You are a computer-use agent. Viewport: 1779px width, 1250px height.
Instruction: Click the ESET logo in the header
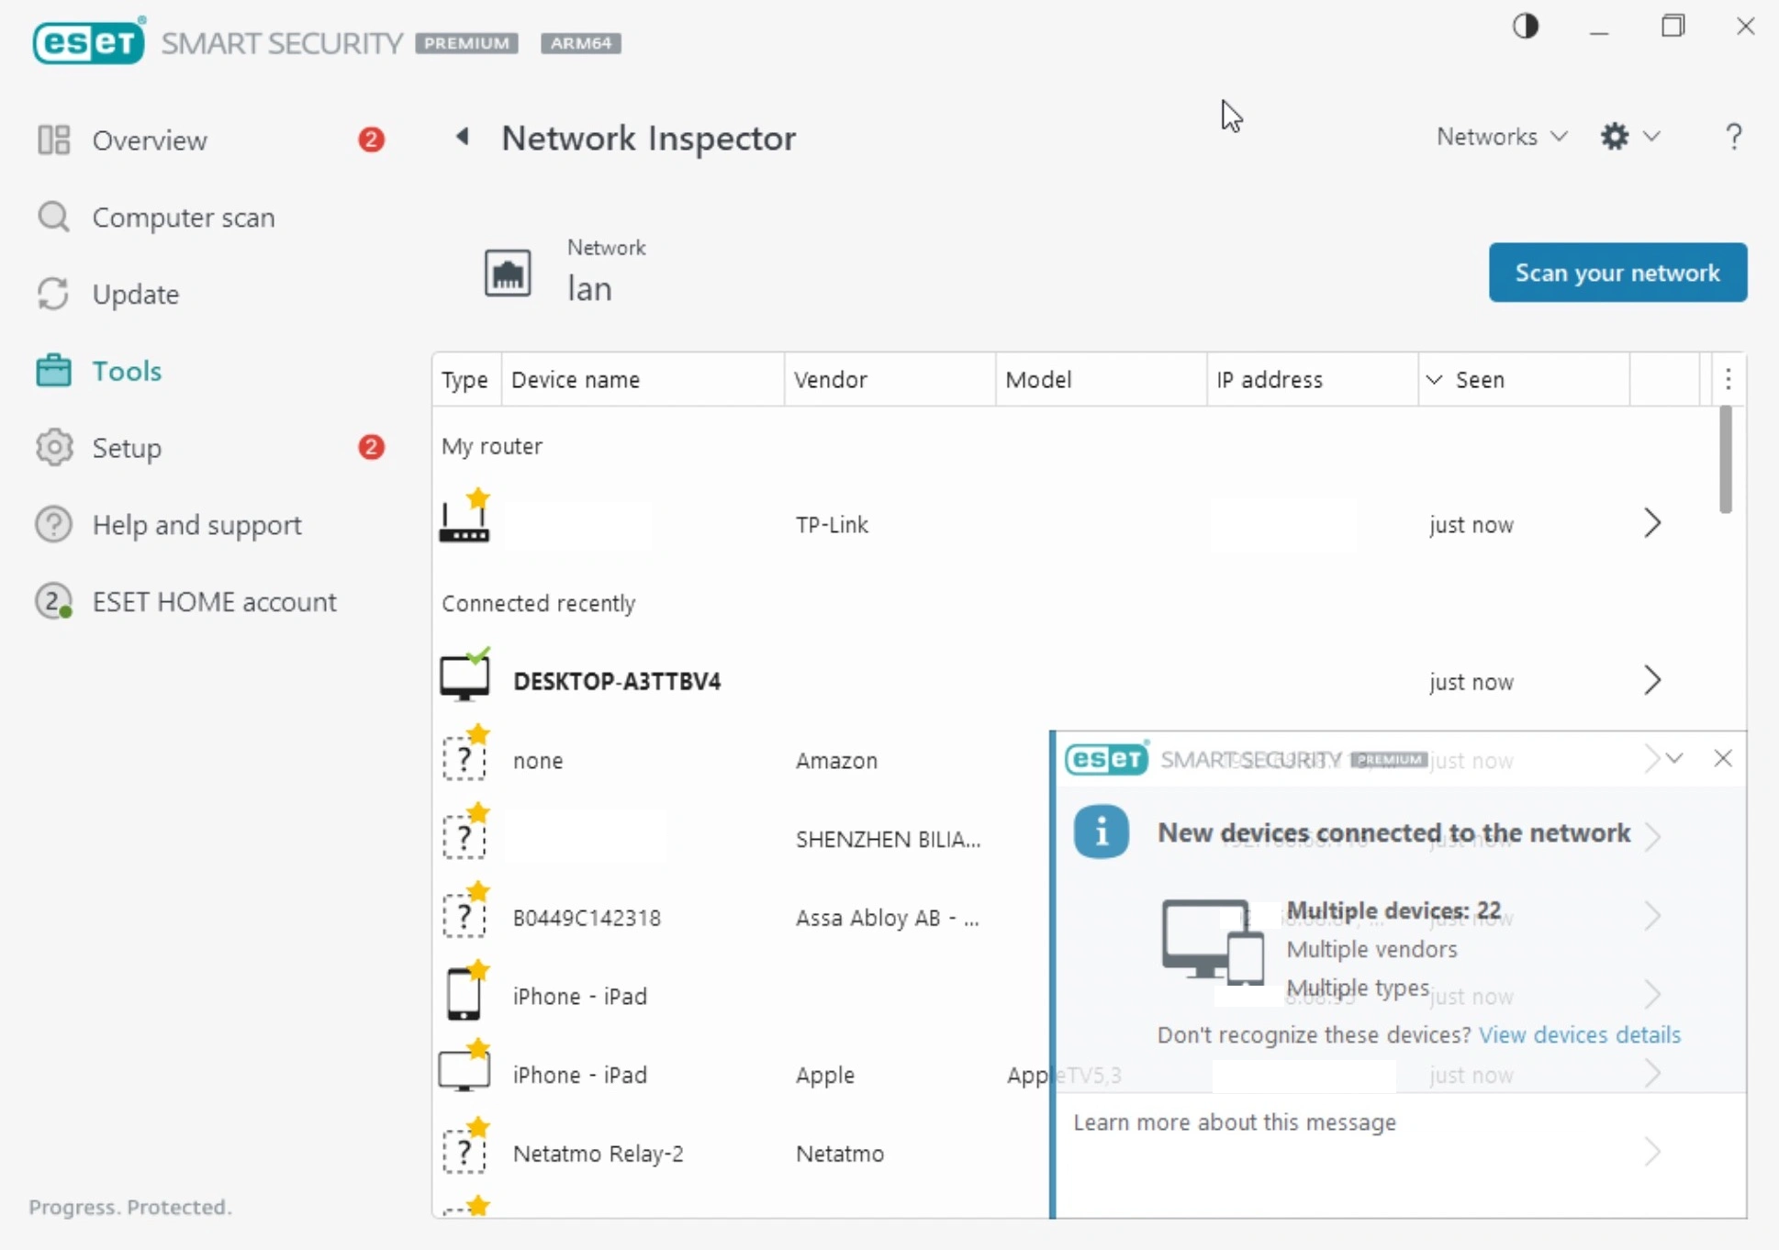pos(89,40)
